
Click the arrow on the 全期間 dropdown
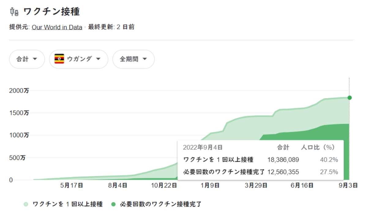[144, 59]
